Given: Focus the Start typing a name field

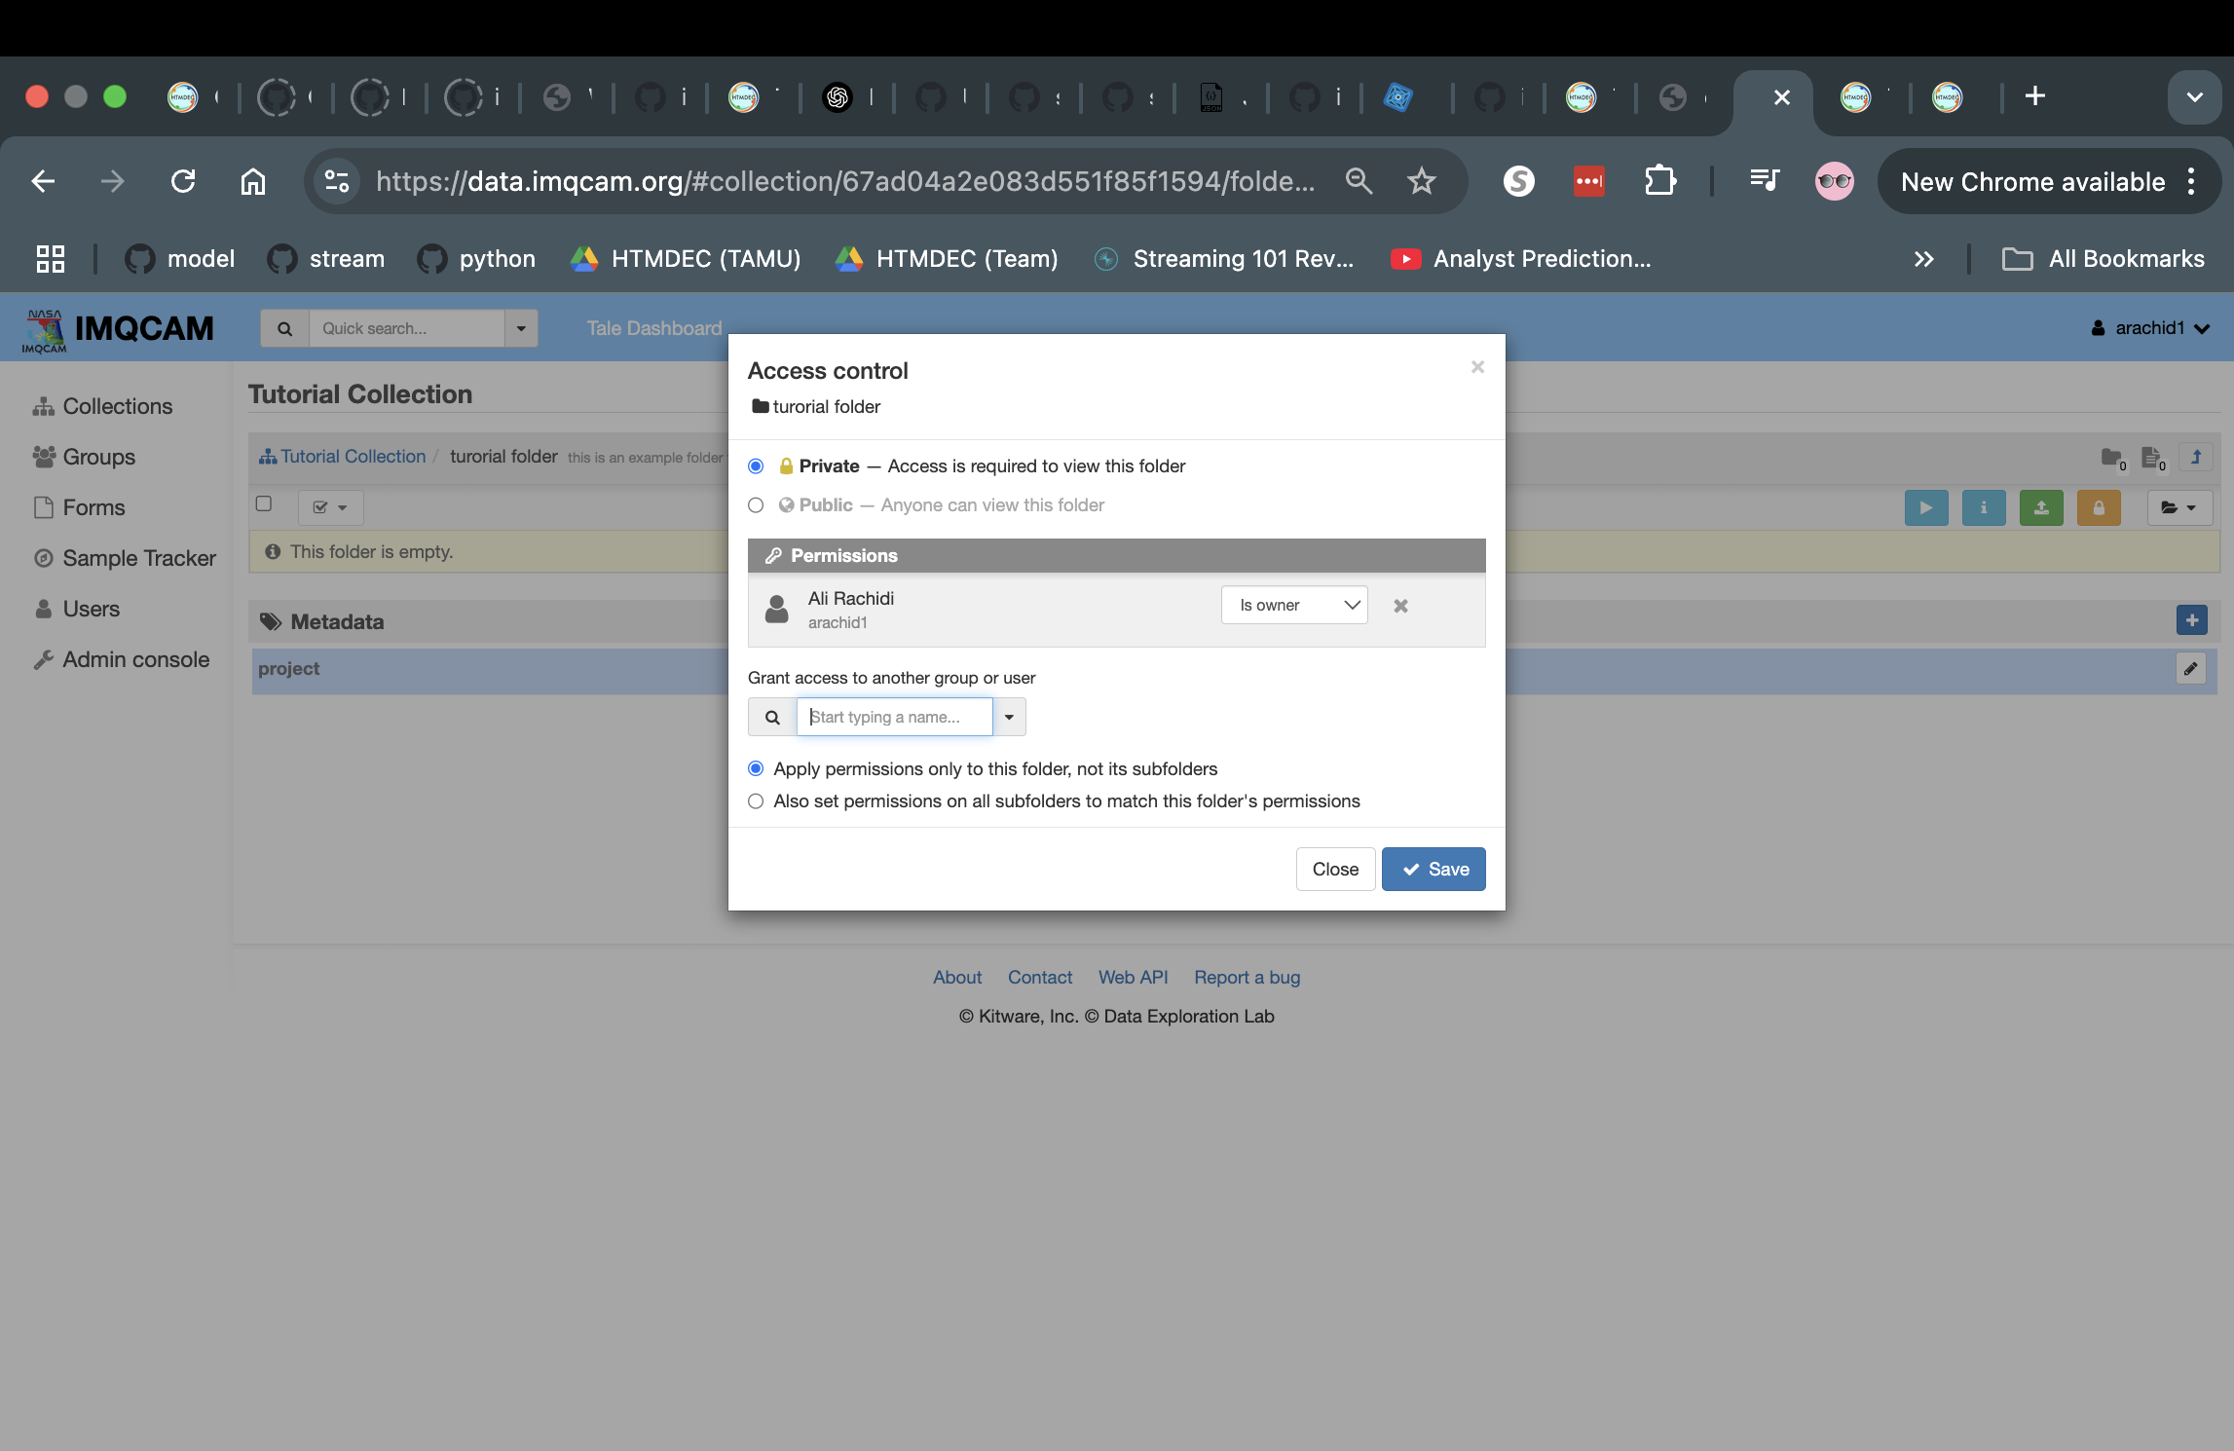Looking at the screenshot, I should pyautogui.click(x=895, y=717).
